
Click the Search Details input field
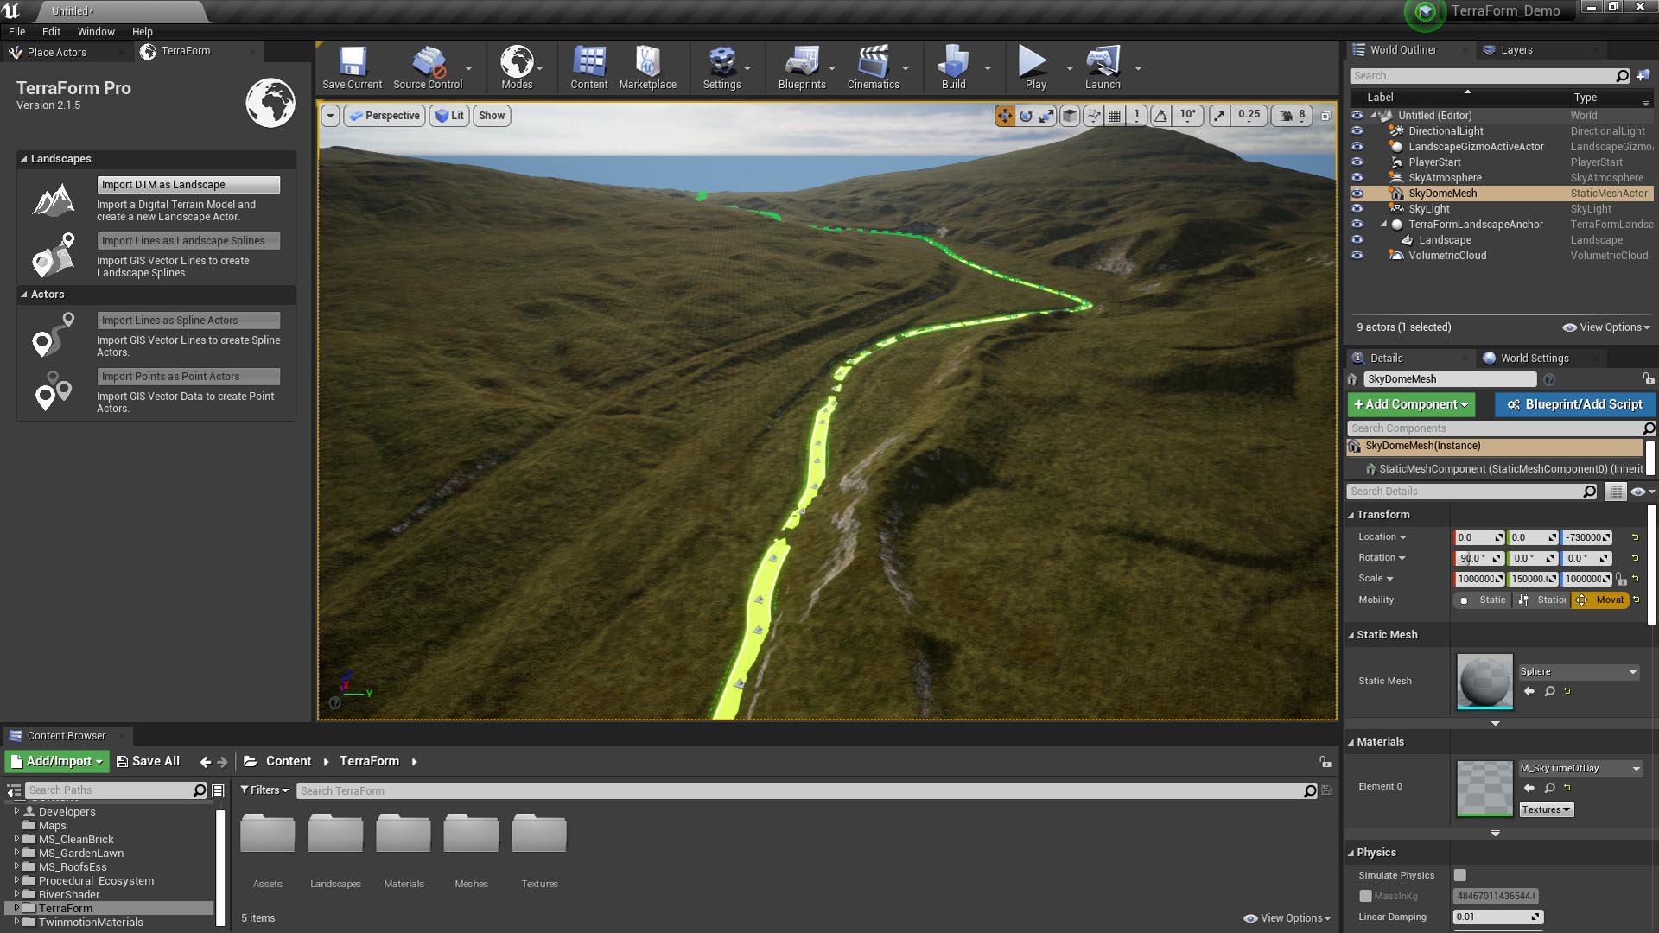pyautogui.click(x=1471, y=492)
